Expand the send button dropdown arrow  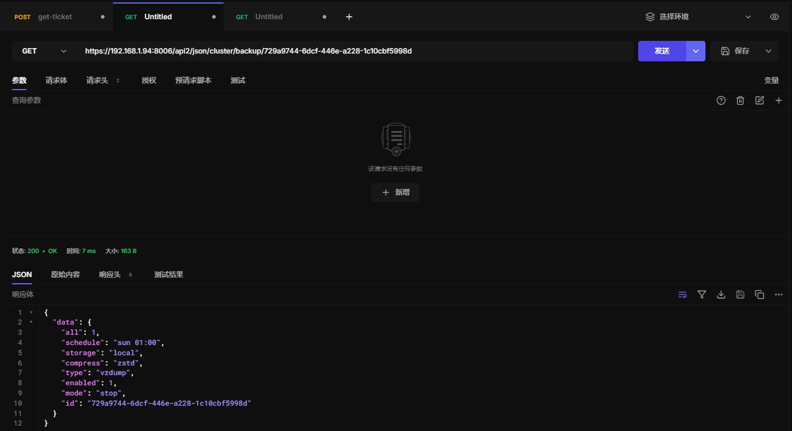[696, 51]
